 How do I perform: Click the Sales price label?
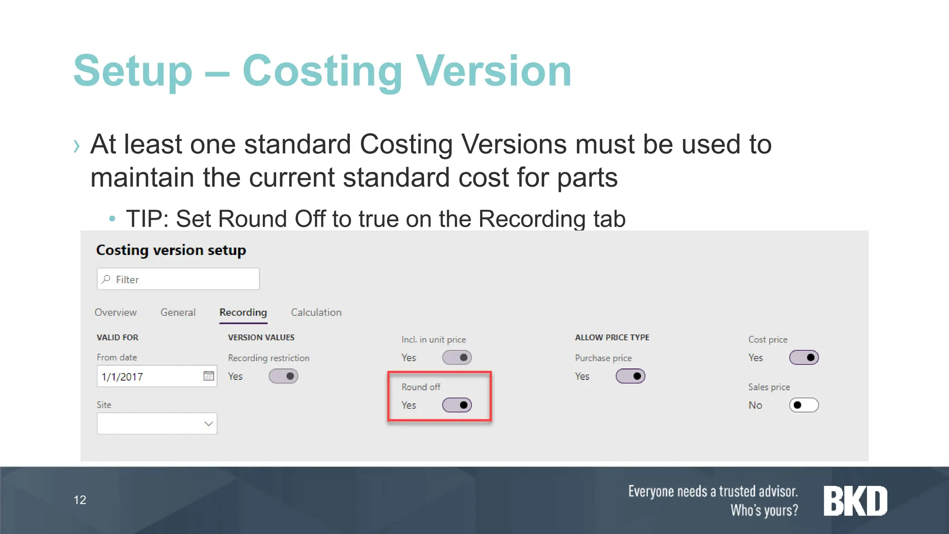click(769, 387)
